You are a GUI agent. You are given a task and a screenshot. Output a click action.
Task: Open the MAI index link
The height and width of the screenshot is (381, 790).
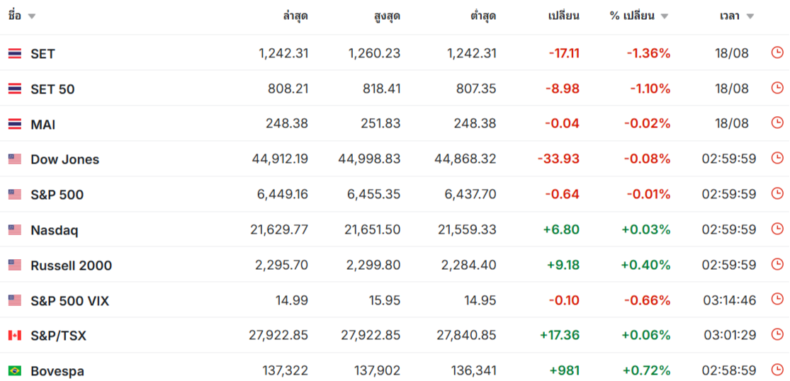pos(43,125)
